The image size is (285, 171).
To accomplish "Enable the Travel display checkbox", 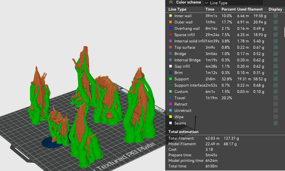I will (x=275, y=98).
